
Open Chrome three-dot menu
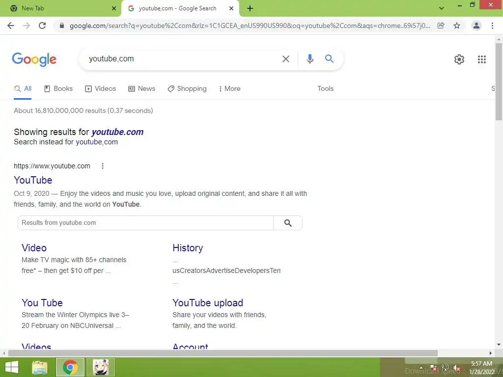pos(492,26)
